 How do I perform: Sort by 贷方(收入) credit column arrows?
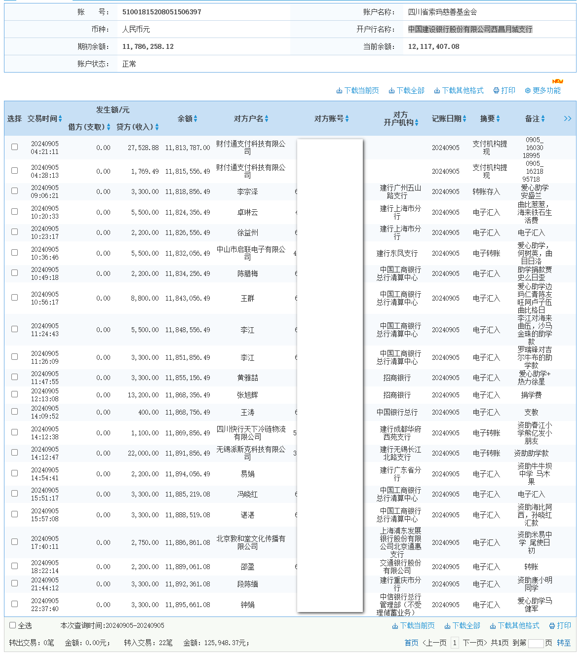[x=157, y=127]
